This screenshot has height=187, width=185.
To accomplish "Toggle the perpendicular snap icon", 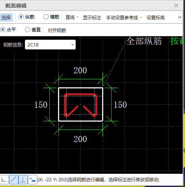I will [x=23, y=179].
